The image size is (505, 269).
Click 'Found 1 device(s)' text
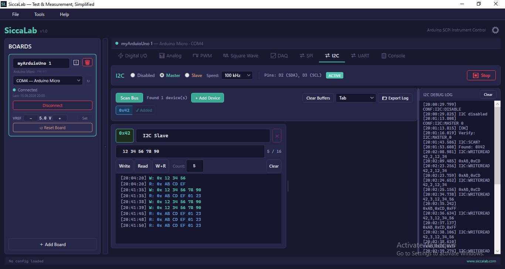coord(167,98)
